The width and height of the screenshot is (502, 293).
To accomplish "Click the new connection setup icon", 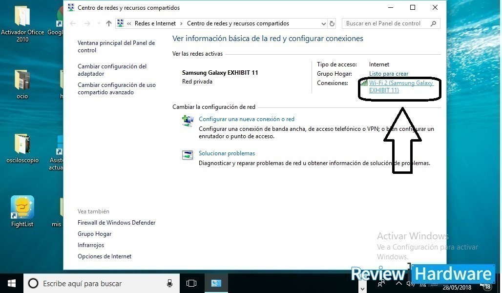I will (x=188, y=121).
